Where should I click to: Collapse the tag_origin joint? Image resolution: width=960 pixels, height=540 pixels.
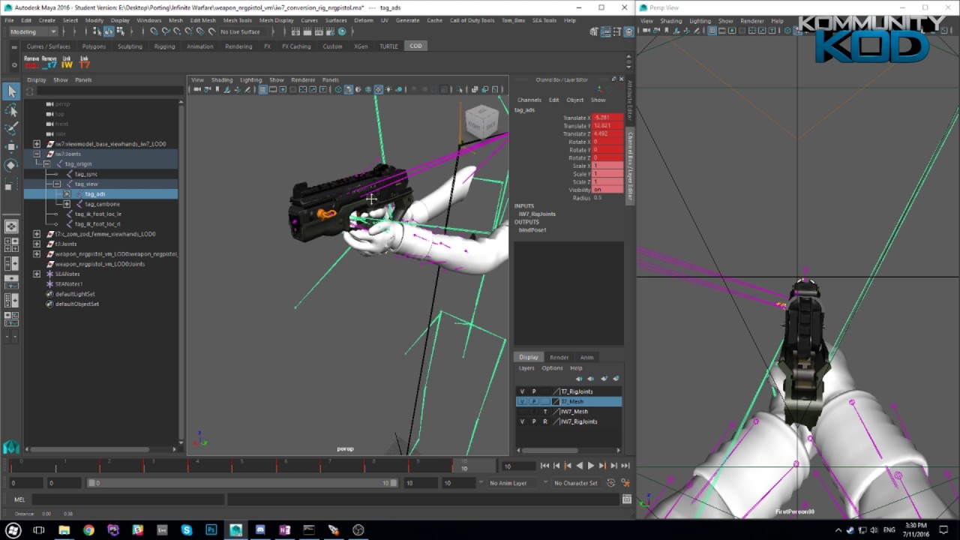click(46, 163)
